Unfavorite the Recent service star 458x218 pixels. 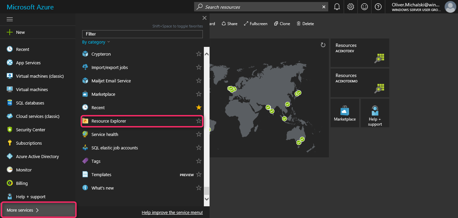pos(199,107)
